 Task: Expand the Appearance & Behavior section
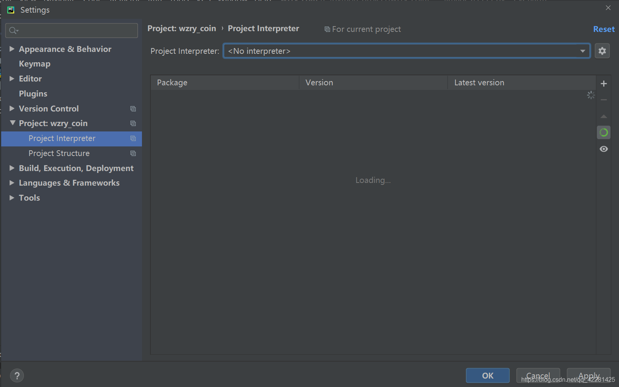point(12,49)
